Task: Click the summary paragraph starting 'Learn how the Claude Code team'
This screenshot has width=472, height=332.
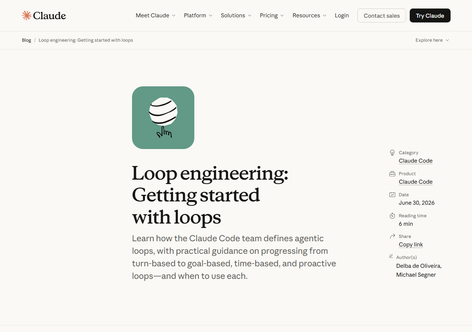Action: point(234,257)
